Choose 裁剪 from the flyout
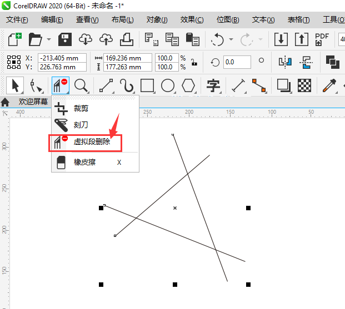Screen dimensions: 345x309 (x=95, y=108)
